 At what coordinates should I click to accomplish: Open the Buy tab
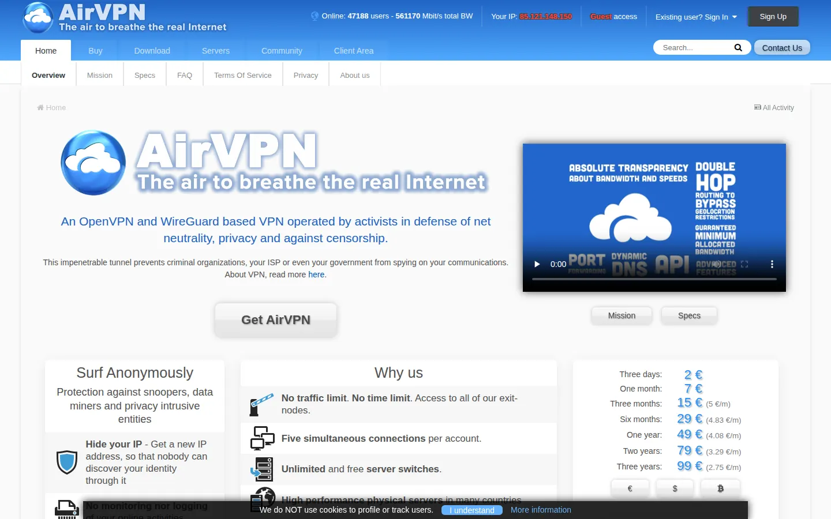click(x=95, y=51)
